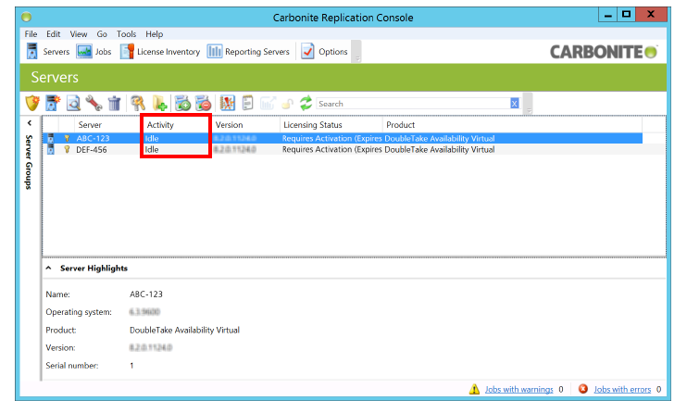Click the red error icon in status bar
This screenshot has height=413, width=687.
[583, 389]
